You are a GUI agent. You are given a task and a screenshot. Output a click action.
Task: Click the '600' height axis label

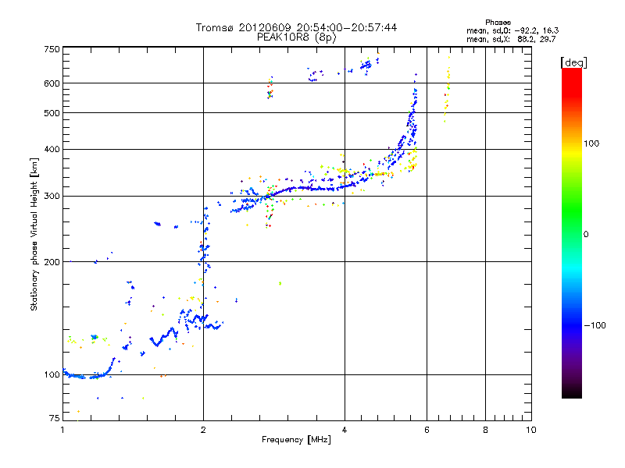pyautogui.click(x=52, y=83)
